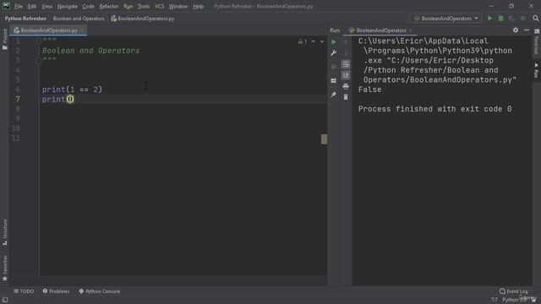This screenshot has height=304, width=541.
Task: Toggle tool window bars with the bottom-left corner icon
Action: (5, 300)
